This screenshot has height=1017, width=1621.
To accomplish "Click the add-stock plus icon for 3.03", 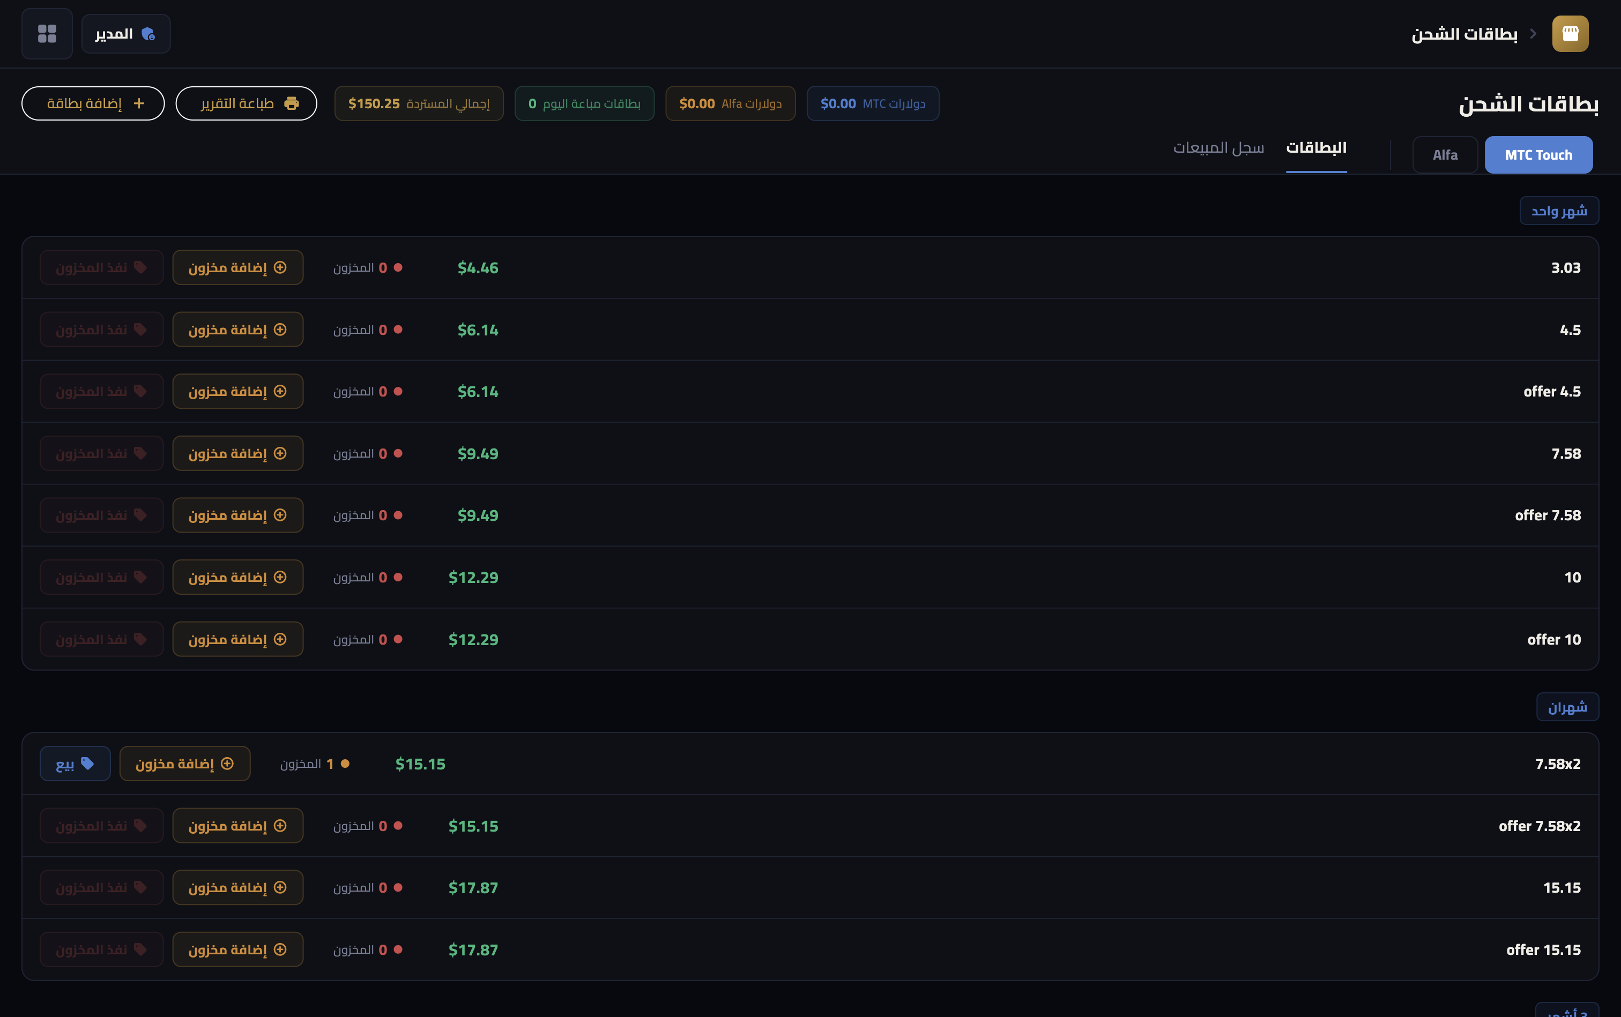I will 280,268.
